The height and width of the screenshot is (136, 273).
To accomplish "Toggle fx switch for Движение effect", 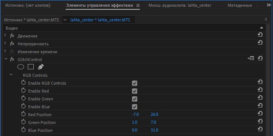I will (x=12, y=36).
